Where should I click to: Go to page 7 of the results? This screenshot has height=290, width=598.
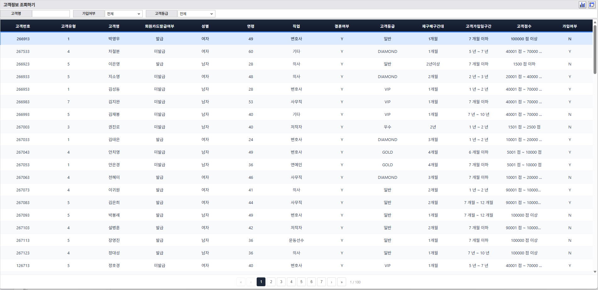pyautogui.click(x=322, y=282)
